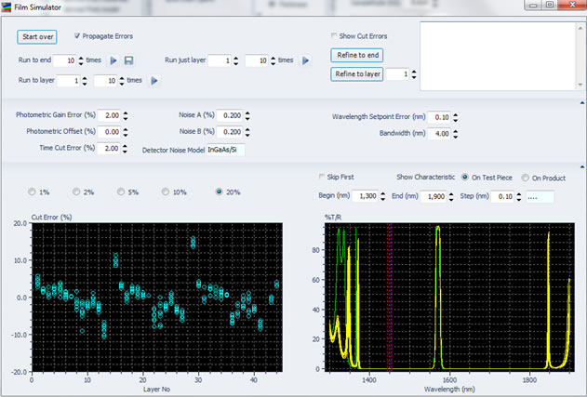Enable Show Cut Errors checkbox
This screenshot has height=397, width=587.
pyautogui.click(x=334, y=36)
